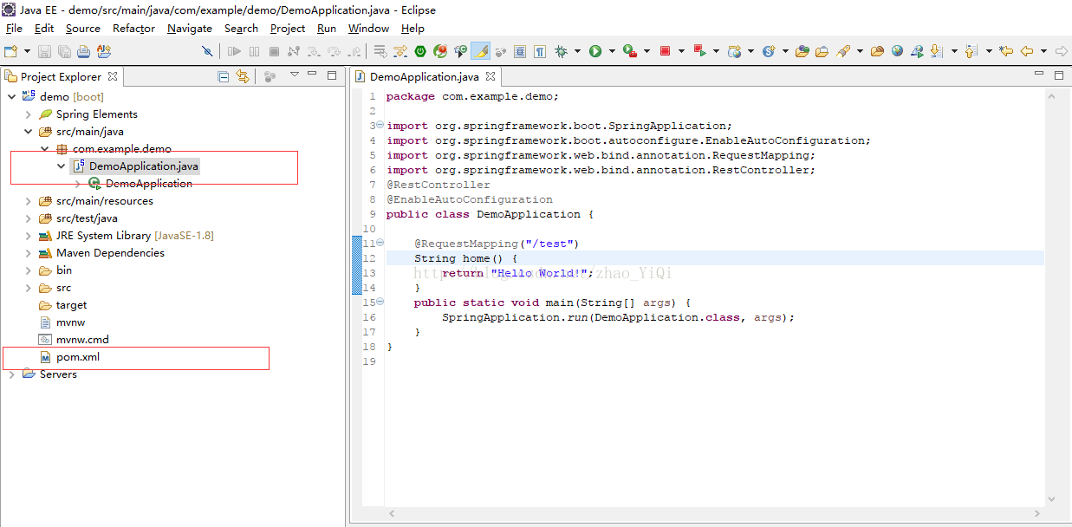Open the File menu

14,29
